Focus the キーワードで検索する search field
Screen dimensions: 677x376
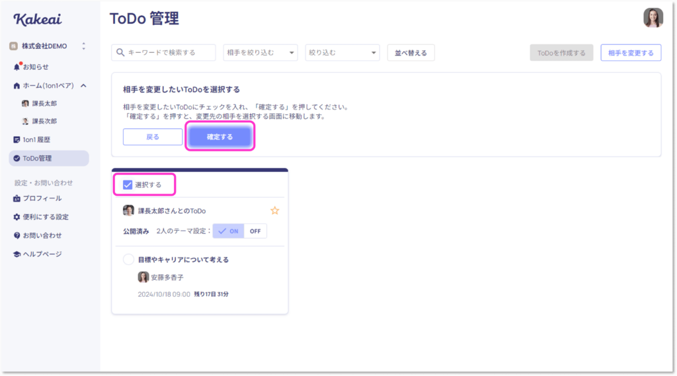[164, 53]
